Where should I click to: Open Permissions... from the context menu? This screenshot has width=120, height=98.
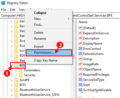49,53
